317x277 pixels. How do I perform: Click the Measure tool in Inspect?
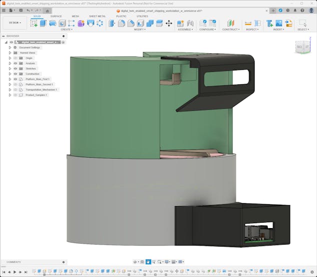click(248, 23)
